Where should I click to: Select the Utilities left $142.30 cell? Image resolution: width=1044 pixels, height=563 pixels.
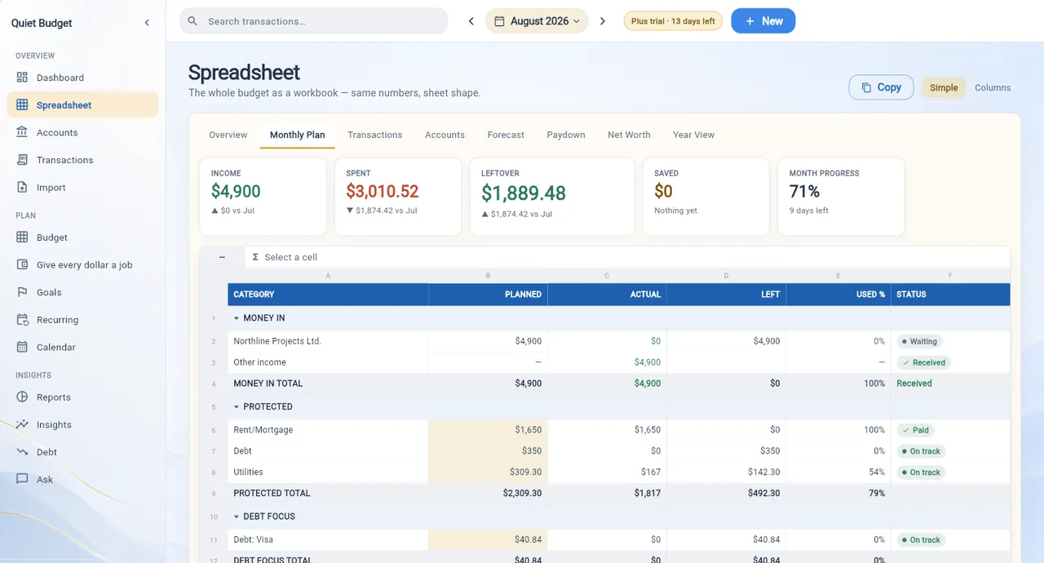726,472
